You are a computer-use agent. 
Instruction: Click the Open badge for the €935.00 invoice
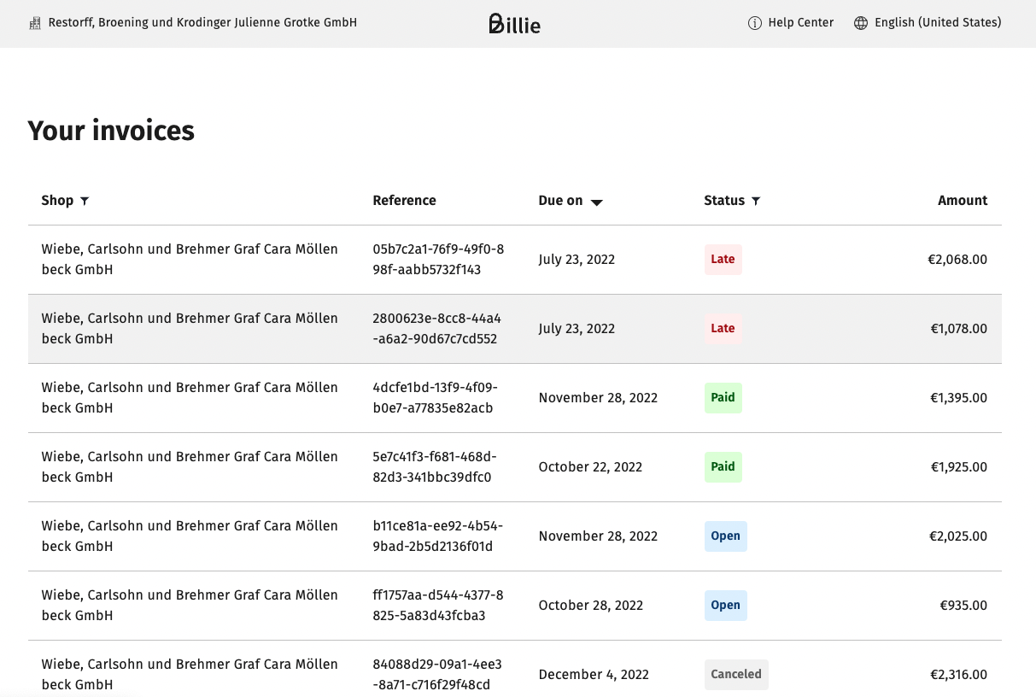[x=725, y=606]
